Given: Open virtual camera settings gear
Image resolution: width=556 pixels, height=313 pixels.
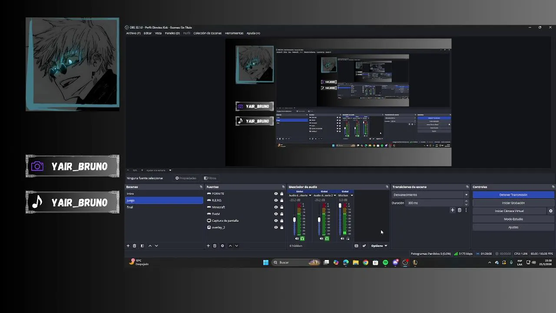Looking at the screenshot, I should (x=551, y=211).
